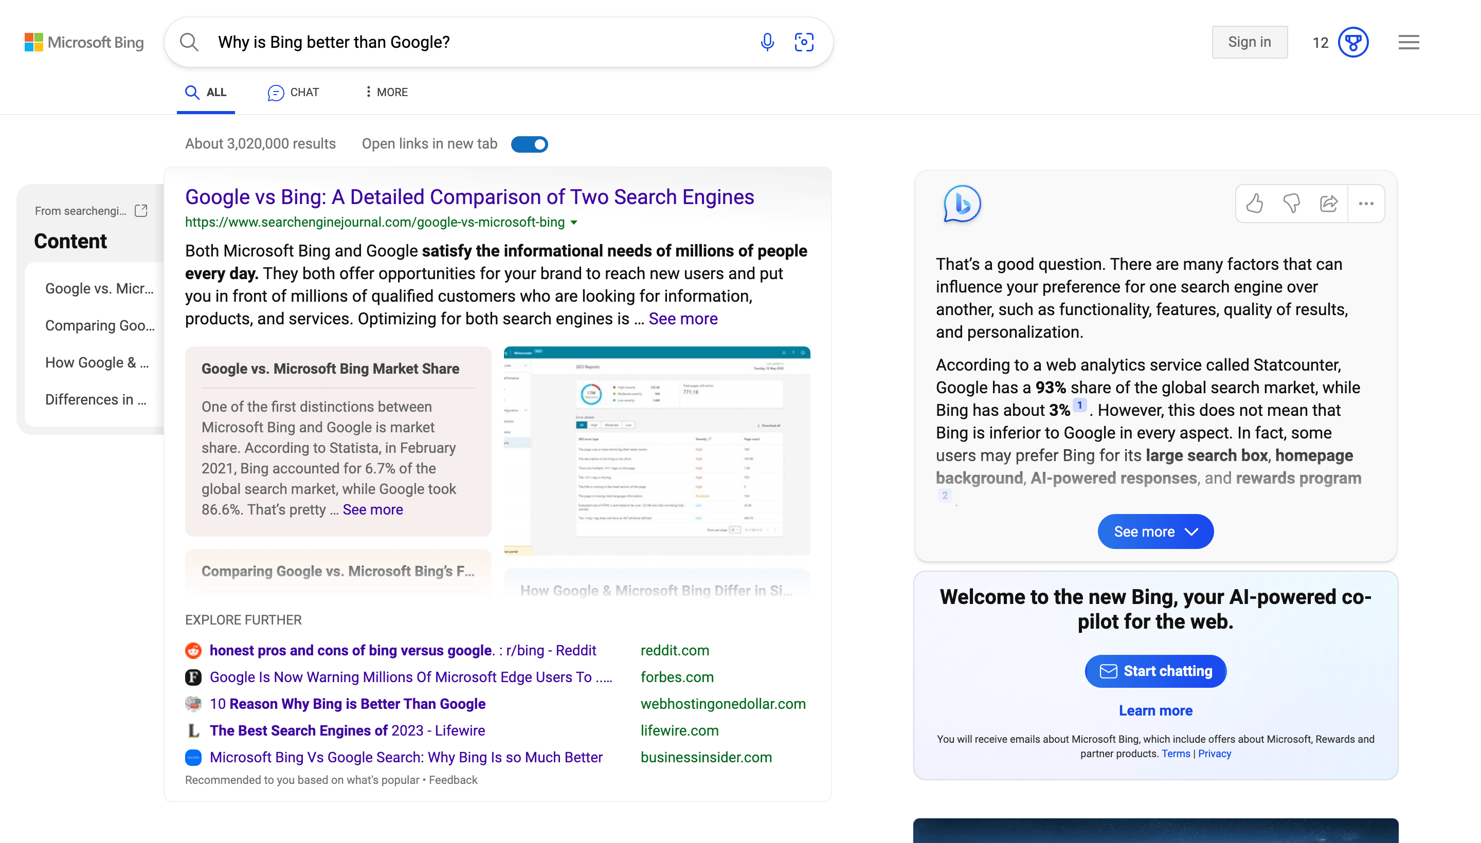Expand Market Share card via See more

[x=372, y=509]
